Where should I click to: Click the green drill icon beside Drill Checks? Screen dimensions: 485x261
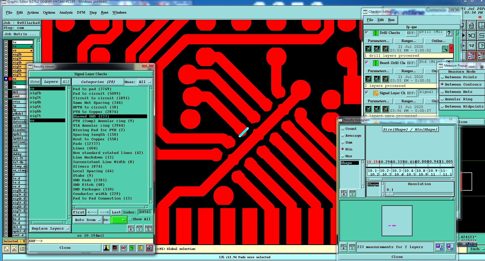pos(376,33)
